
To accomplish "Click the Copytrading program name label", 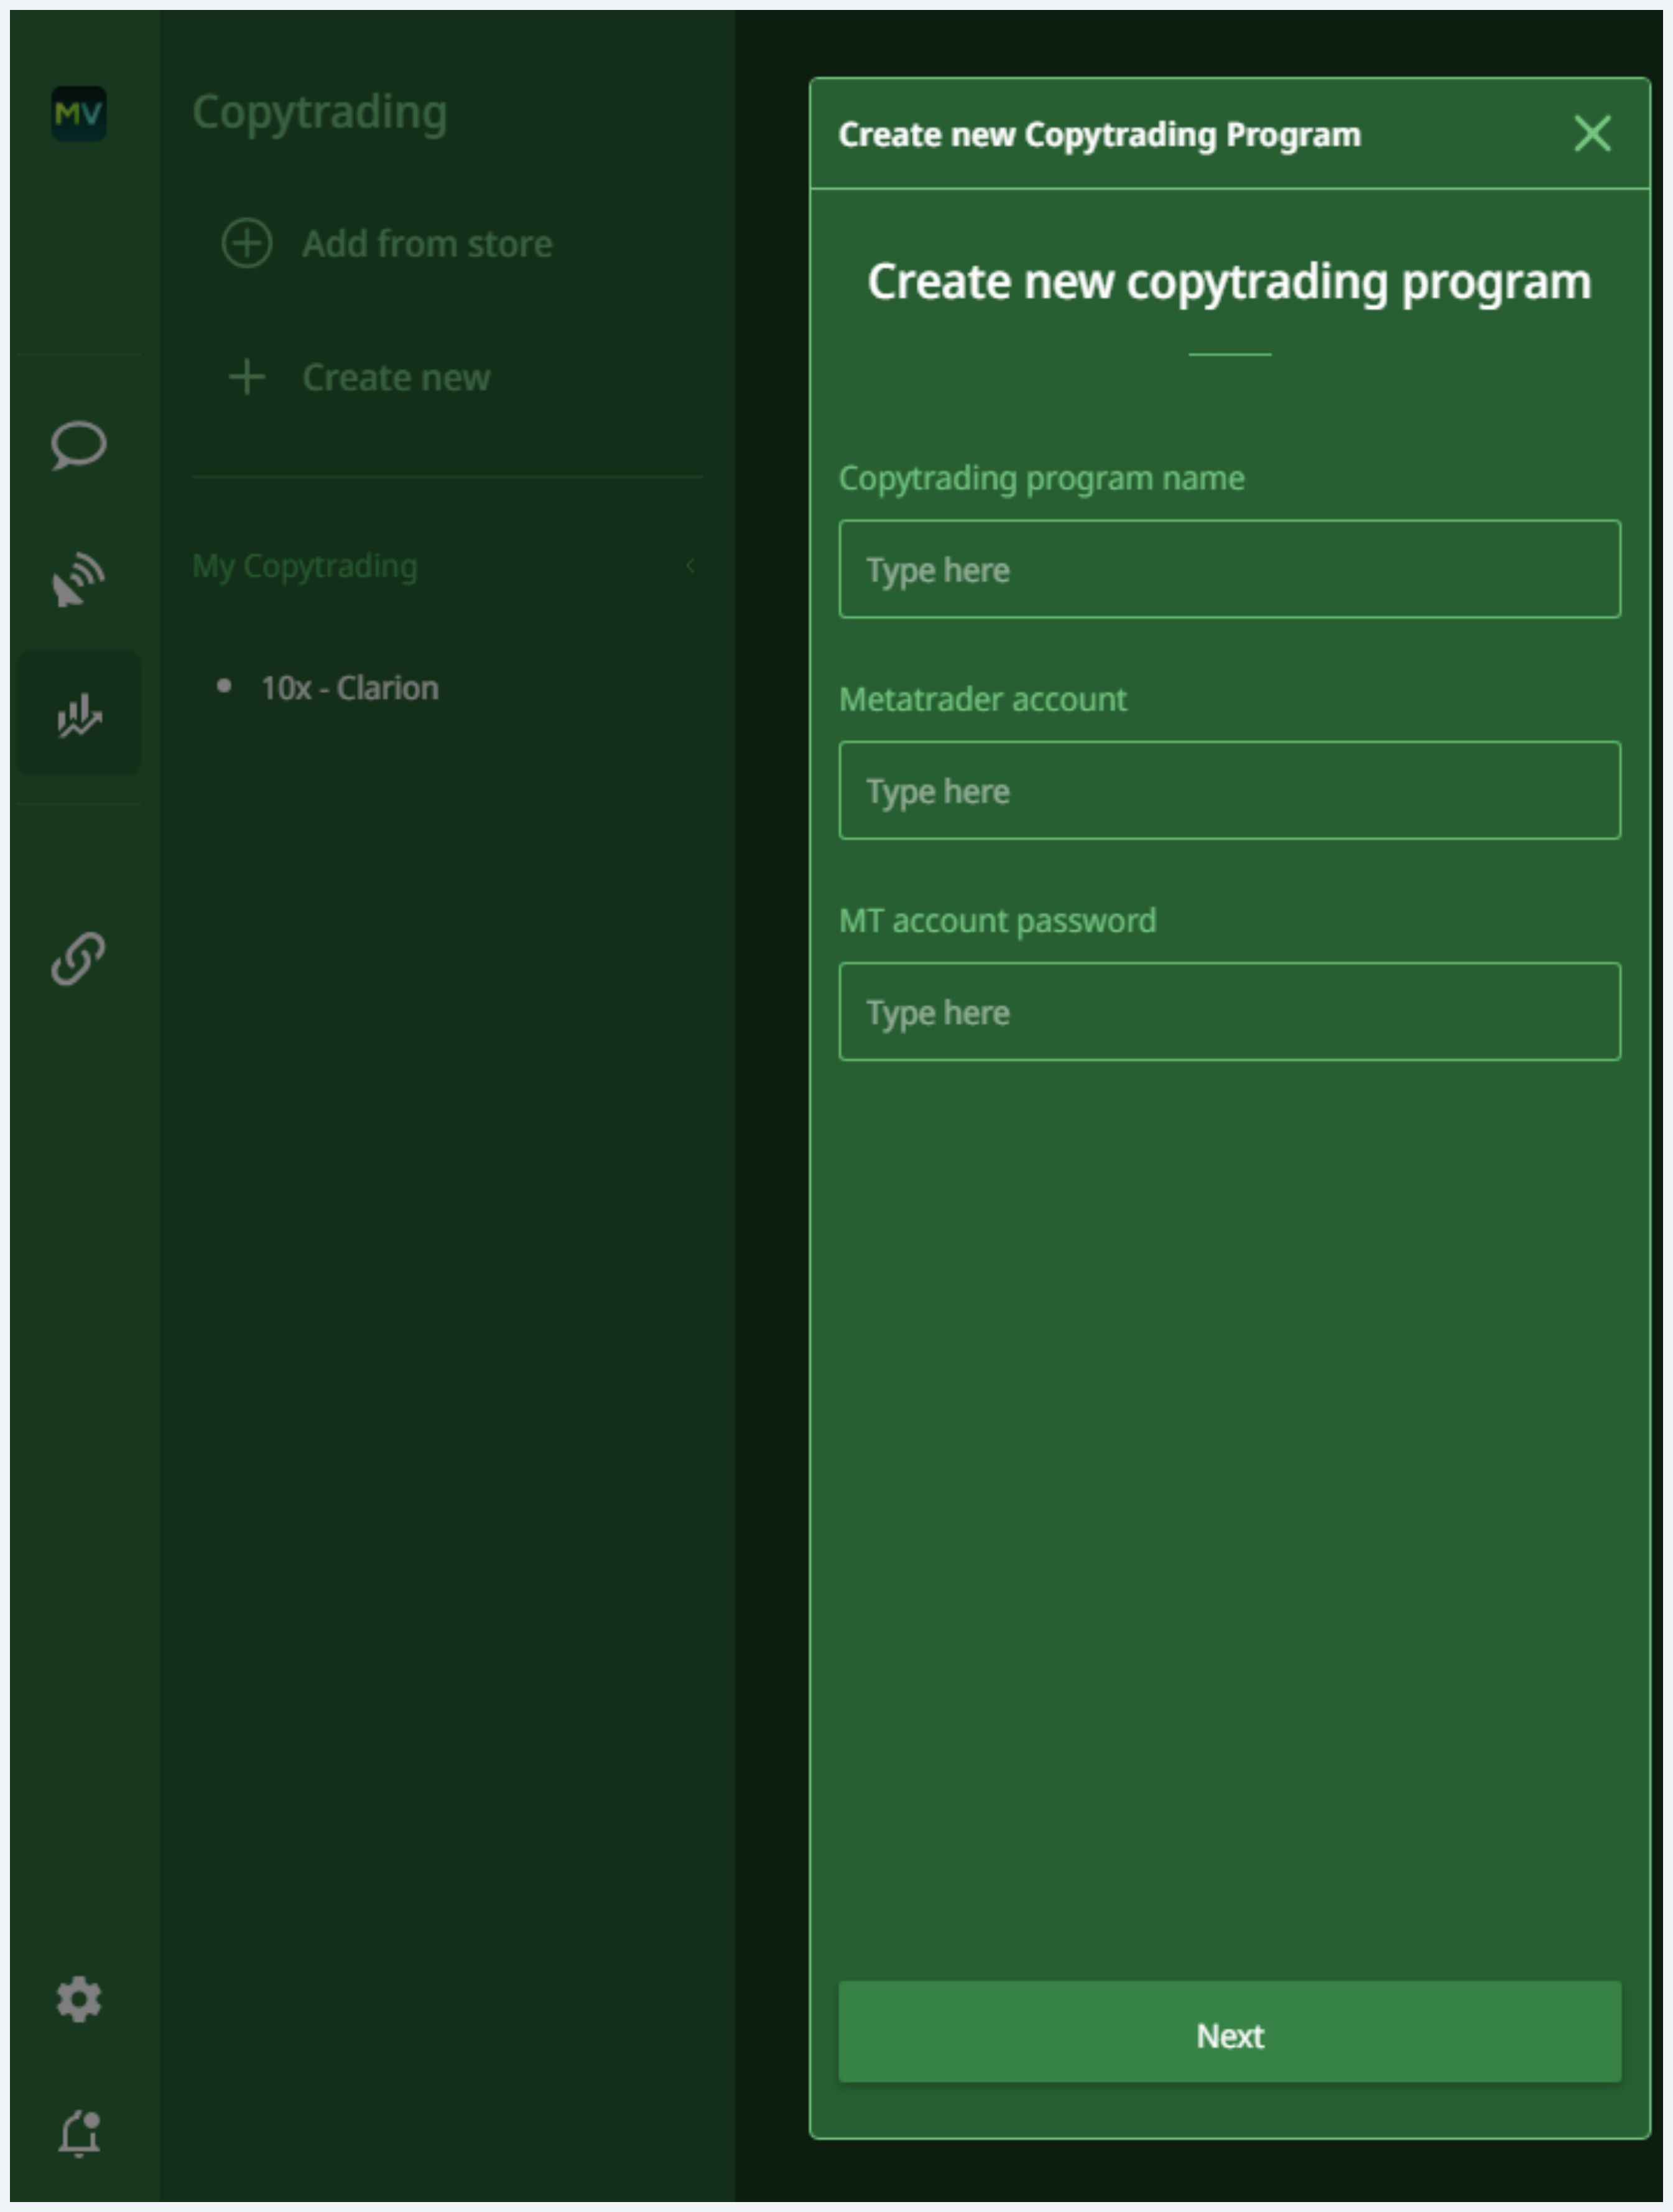I will (1041, 479).
